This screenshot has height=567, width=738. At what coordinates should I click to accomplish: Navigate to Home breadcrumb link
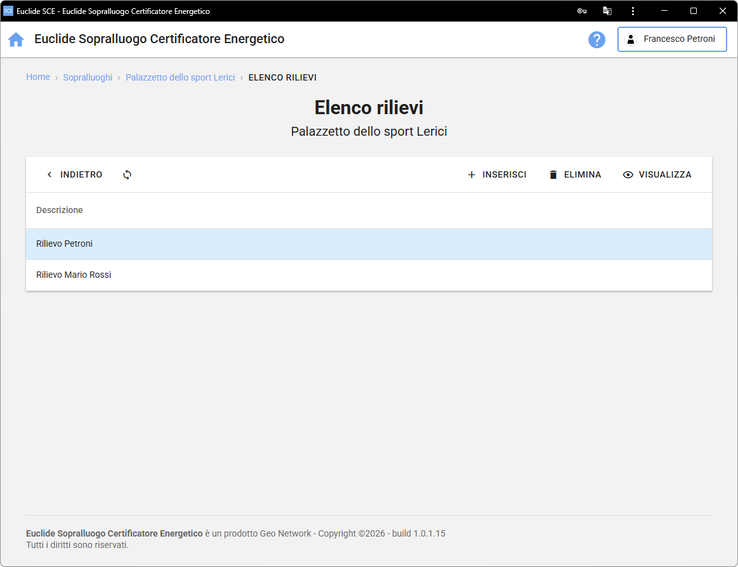point(38,77)
